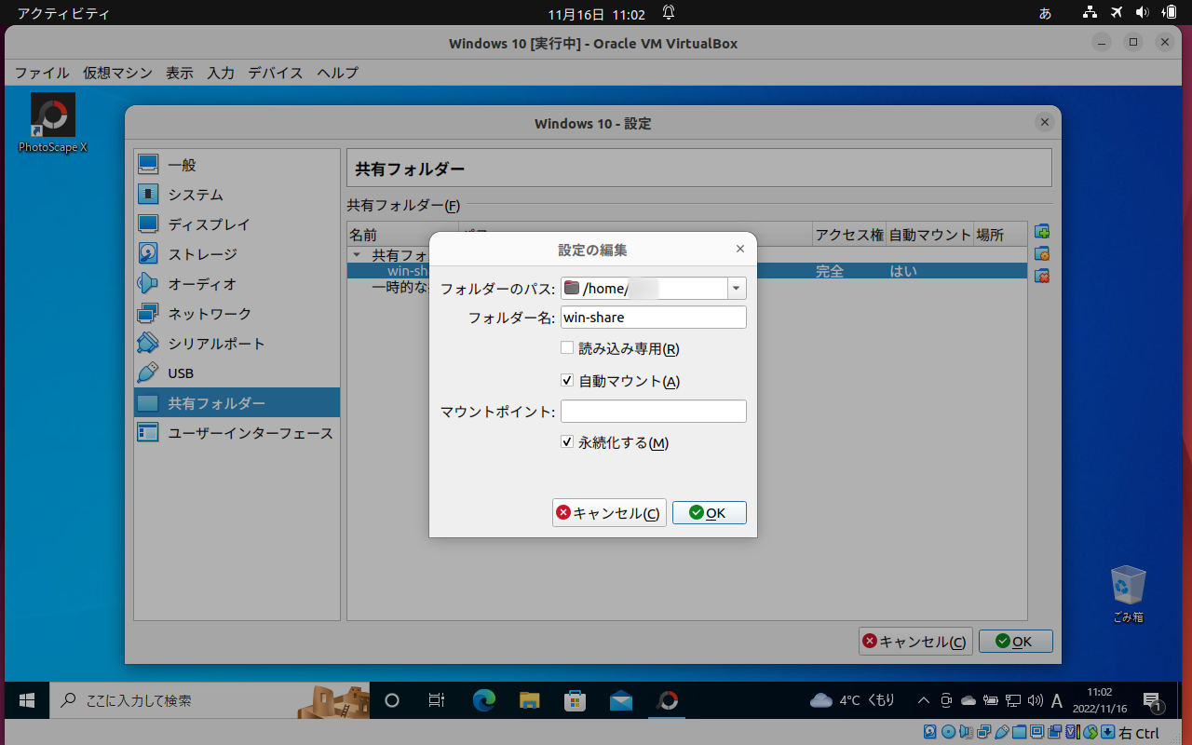Open the 仮想マシン menu
Image resolution: width=1192 pixels, height=745 pixels.
116,73
